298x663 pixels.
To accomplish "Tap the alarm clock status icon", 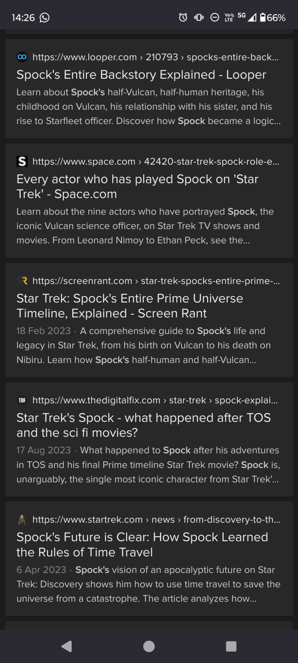I will coord(183,17).
